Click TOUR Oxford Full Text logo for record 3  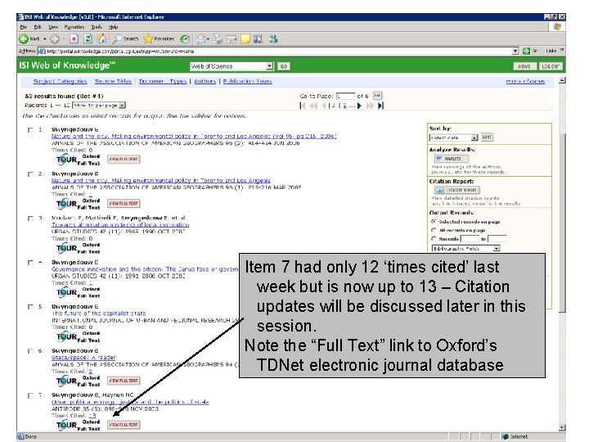pos(79,248)
